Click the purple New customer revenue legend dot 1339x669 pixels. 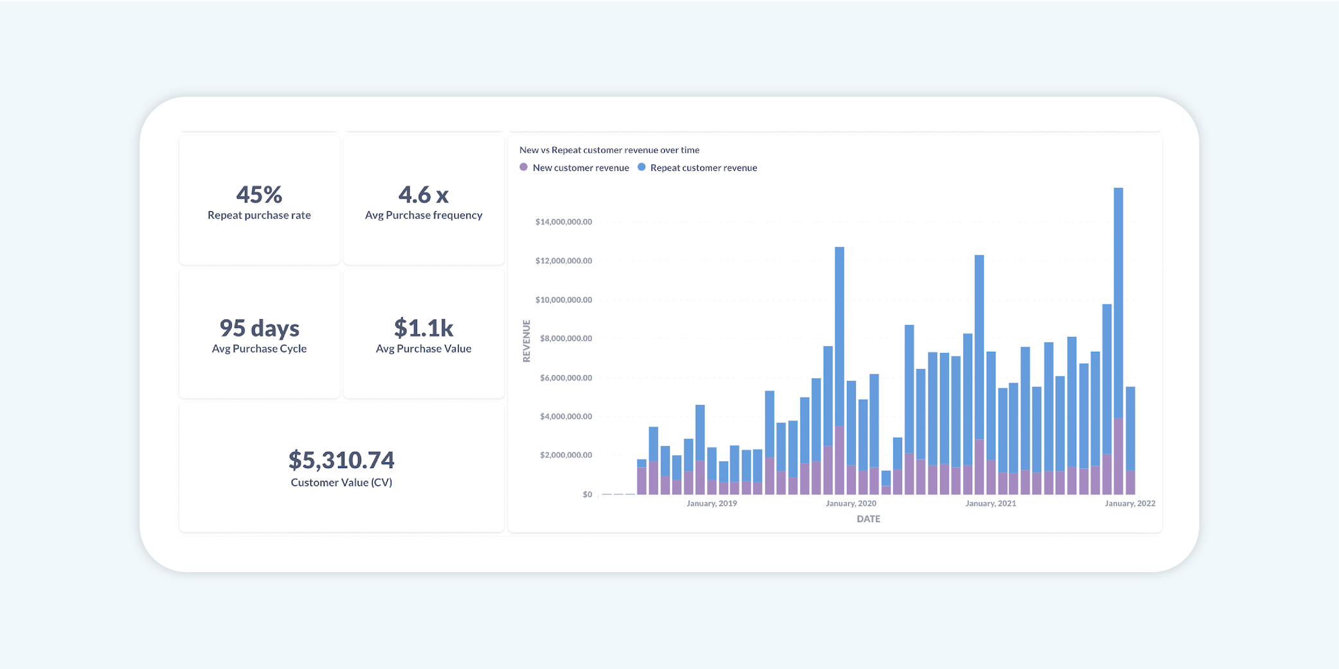tap(524, 167)
